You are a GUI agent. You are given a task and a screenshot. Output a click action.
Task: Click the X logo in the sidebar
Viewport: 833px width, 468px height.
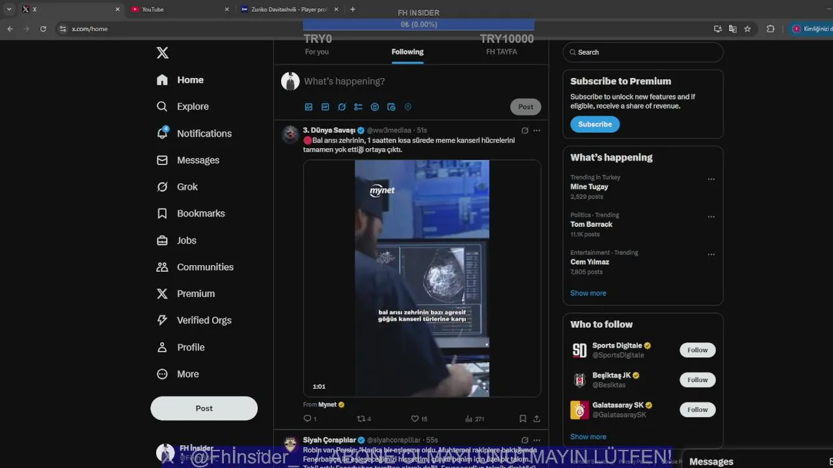[163, 53]
